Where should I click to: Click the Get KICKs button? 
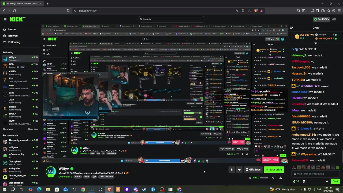pyautogui.click(x=321, y=19)
